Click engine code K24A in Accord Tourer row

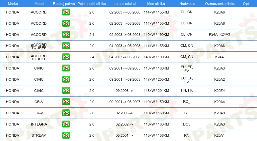220,57
